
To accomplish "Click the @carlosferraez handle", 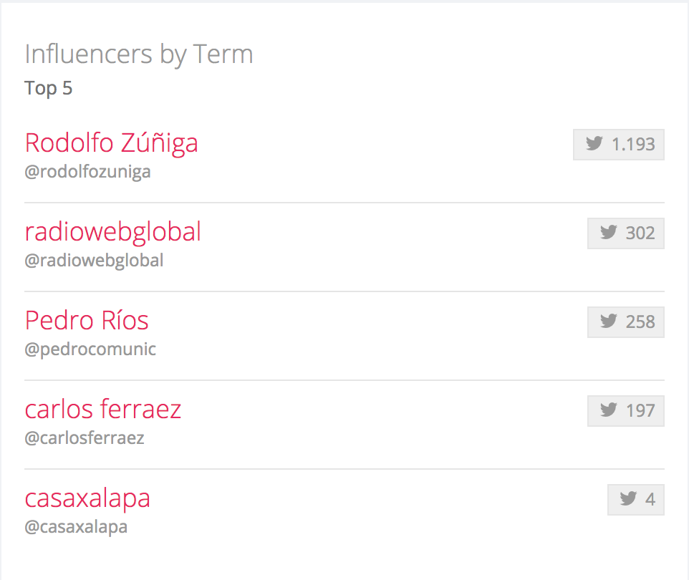I will point(85,438).
